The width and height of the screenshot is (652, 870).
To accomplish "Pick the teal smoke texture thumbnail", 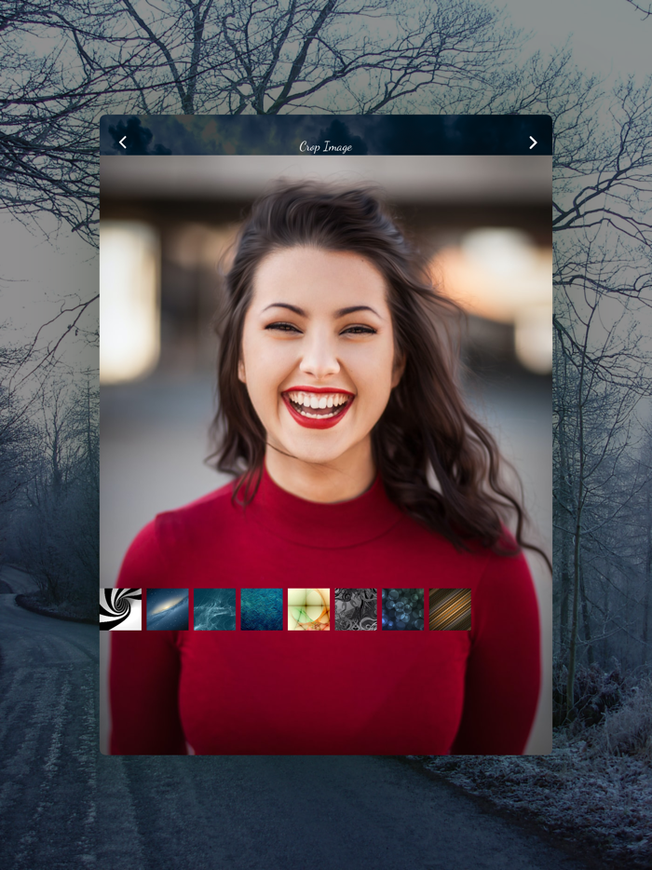I will (x=215, y=609).
